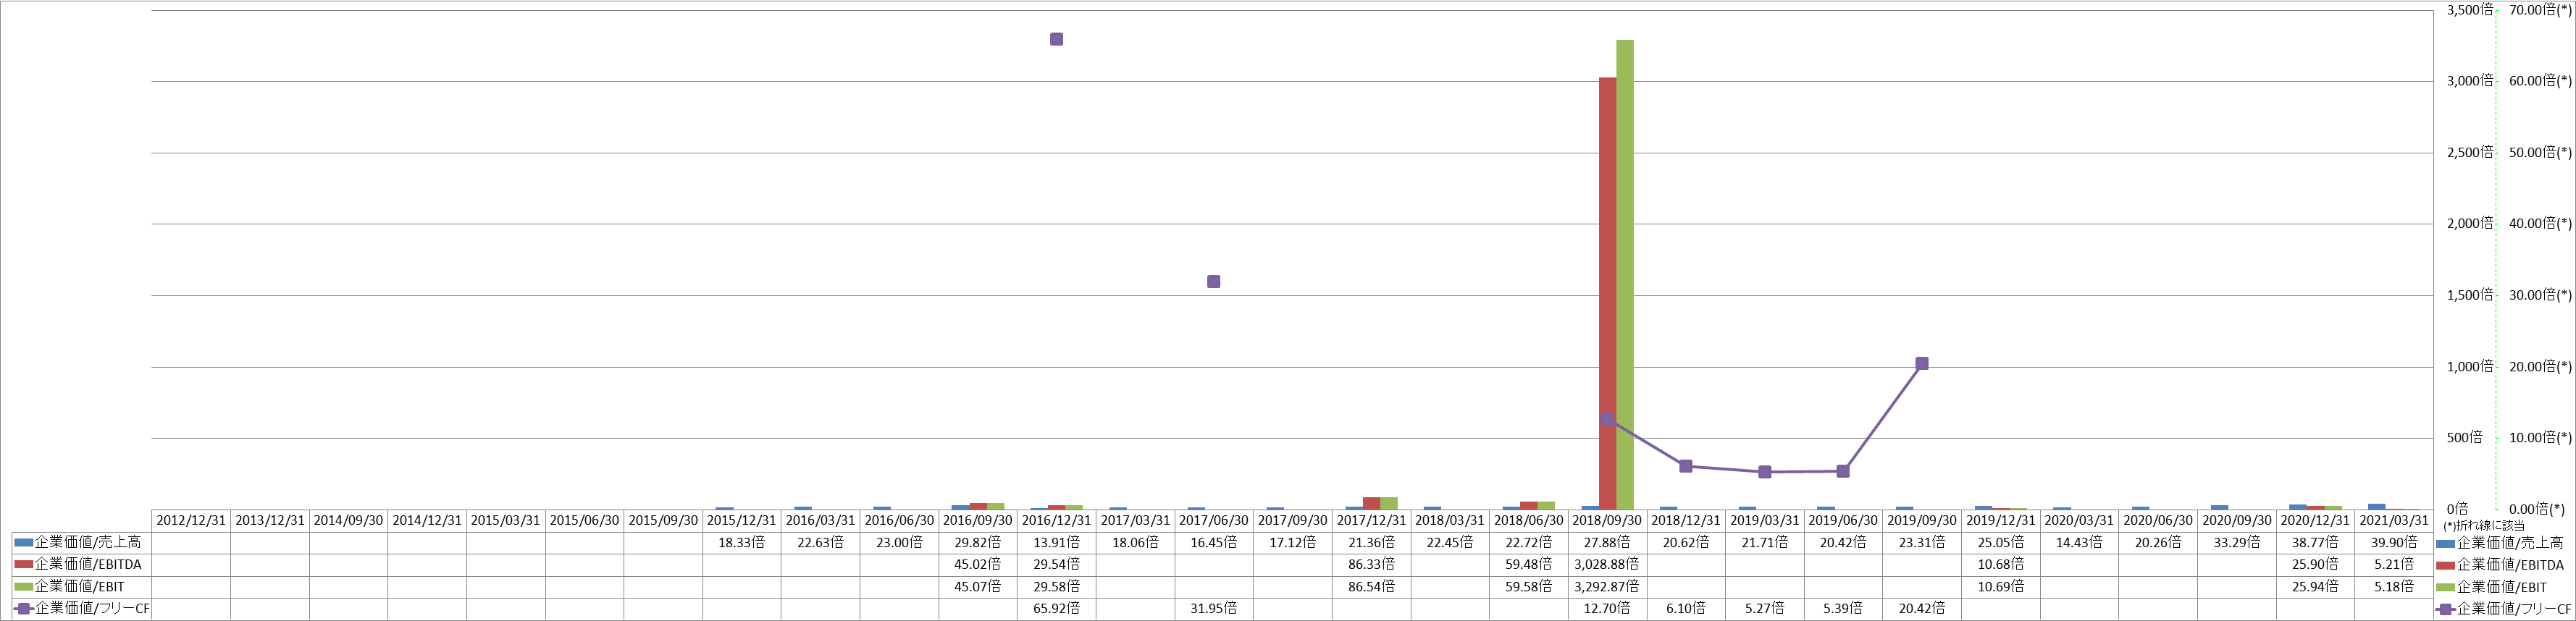Select the cell showing 23.00倍

[899, 542]
